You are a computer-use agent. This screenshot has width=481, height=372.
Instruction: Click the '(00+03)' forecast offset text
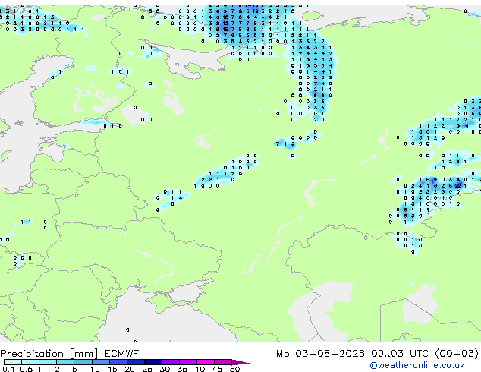click(x=457, y=354)
